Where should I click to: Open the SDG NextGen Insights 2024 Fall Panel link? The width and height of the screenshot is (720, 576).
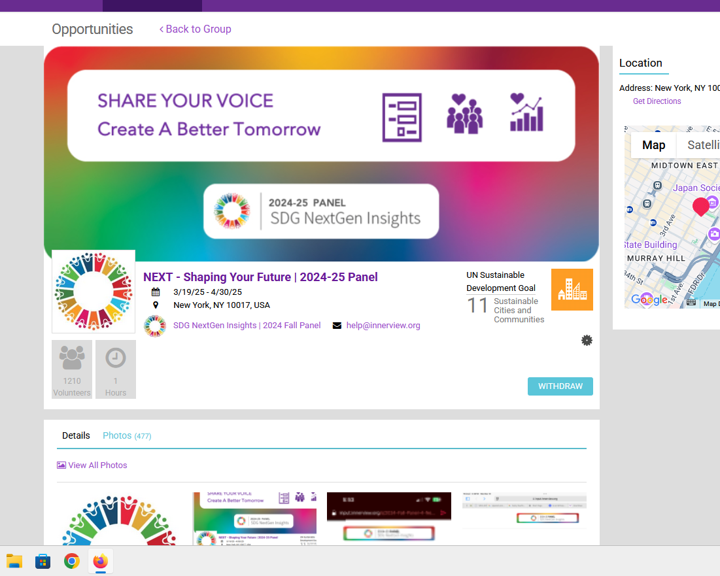point(247,326)
